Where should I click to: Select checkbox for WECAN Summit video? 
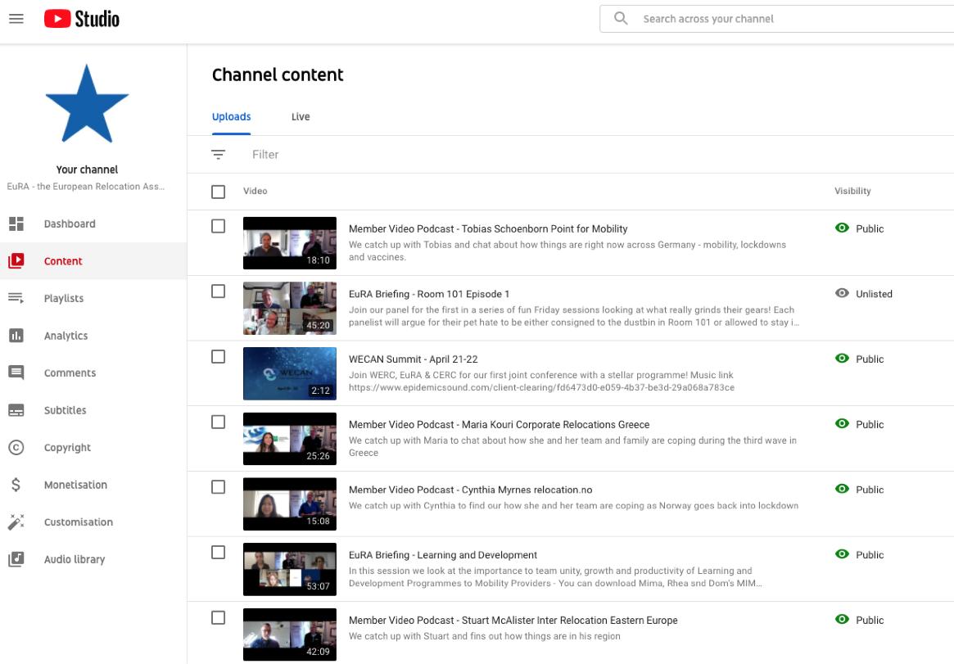click(x=218, y=356)
